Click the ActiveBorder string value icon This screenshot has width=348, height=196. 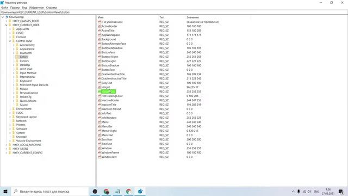[100, 26]
